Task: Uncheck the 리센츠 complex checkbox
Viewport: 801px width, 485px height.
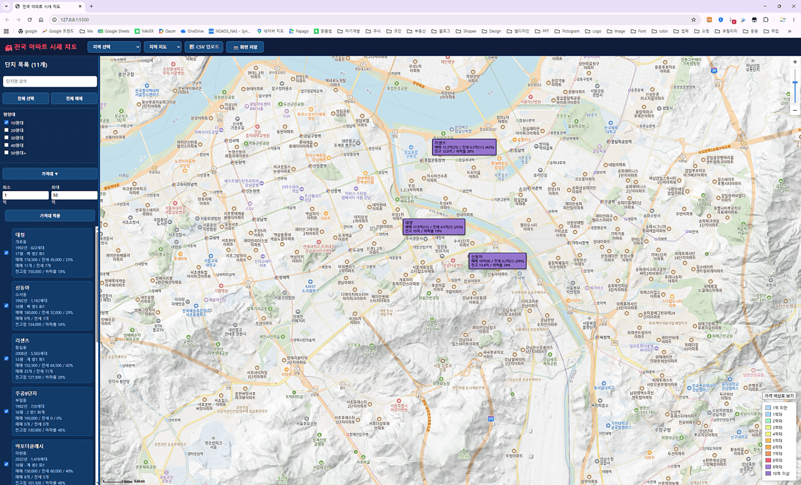Action: (6, 359)
